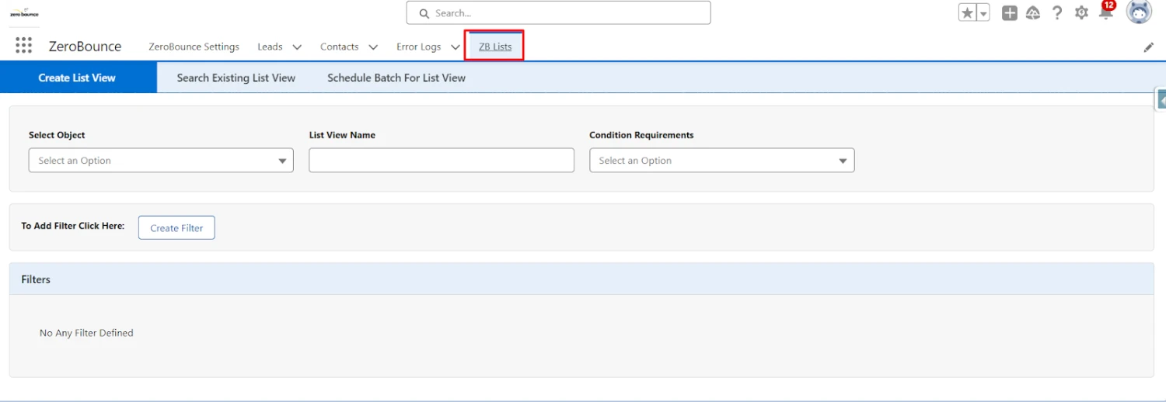This screenshot has width=1166, height=402.
Task: Expand the Favorites list dropdown arrow
Action: (x=983, y=13)
